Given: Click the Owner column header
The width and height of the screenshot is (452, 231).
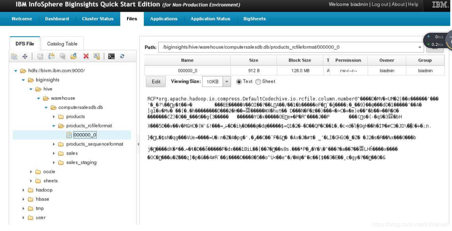Looking at the screenshot, I should 387,60.
